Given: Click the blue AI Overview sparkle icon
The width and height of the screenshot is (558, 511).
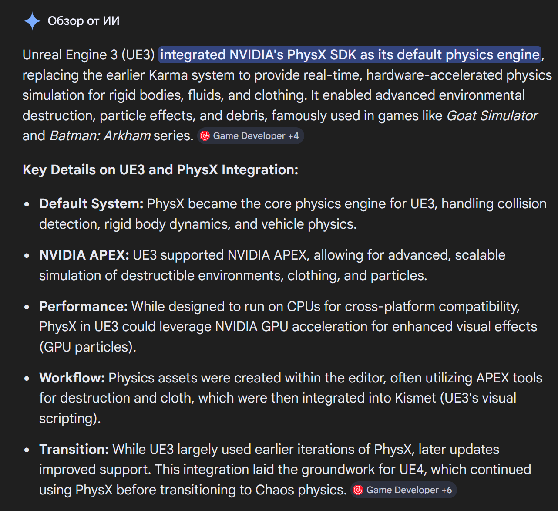Looking at the screenshot, I should 32,21.
